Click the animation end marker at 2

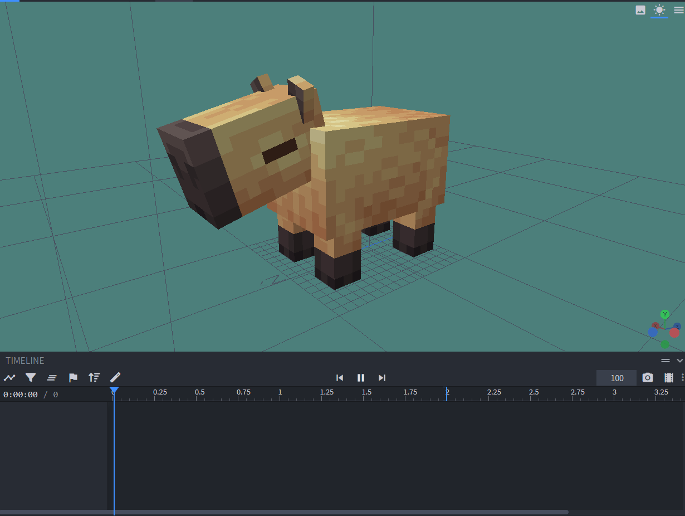(x=446, y=393)
